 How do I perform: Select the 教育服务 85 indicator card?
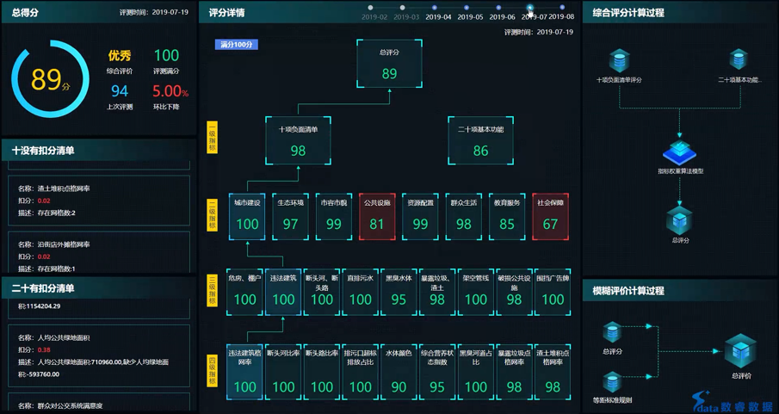(507, 217)
